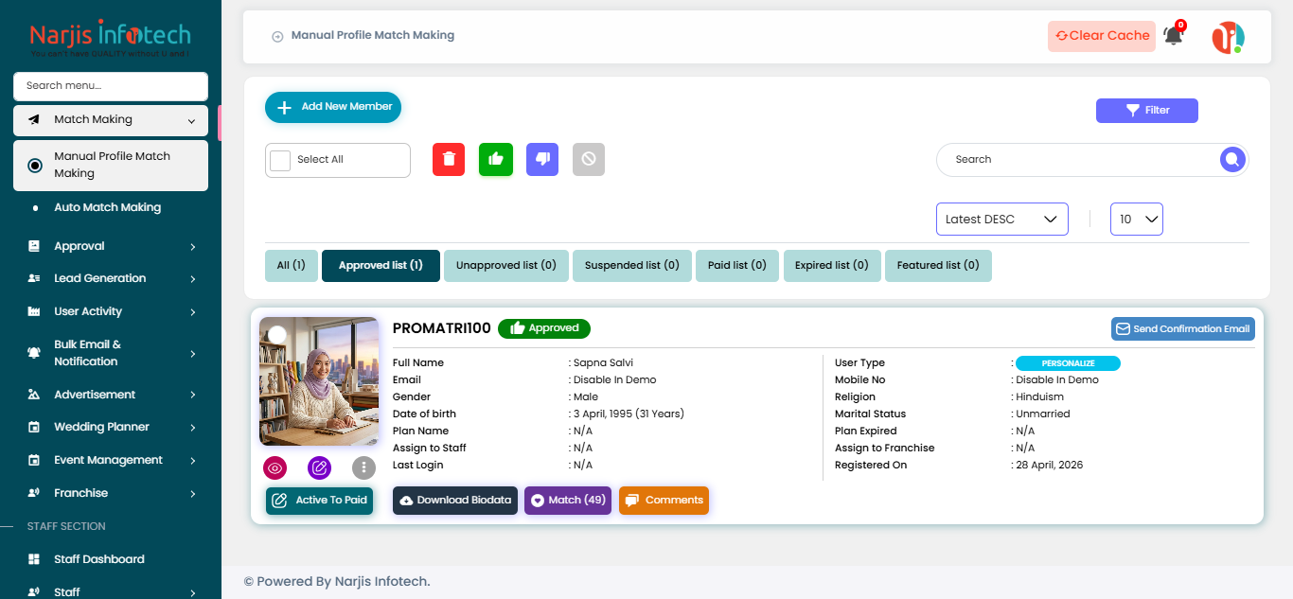This screenshot has width=1293, height=599.
Task: Expand the User Activity menu chevron
Action: 192,312
